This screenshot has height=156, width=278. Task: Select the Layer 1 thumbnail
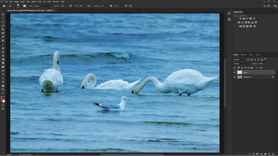239,72
